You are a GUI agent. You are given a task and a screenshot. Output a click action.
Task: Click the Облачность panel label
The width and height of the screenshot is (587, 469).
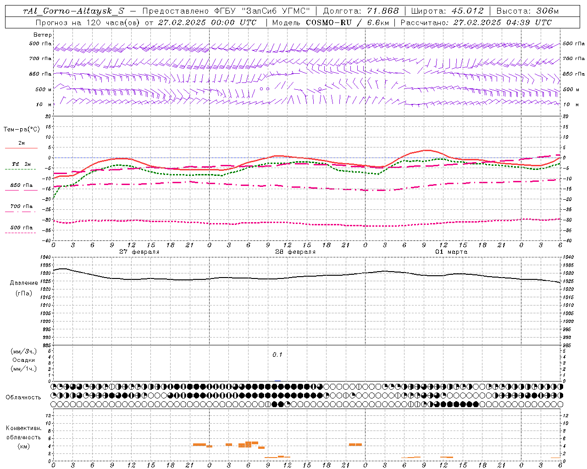click(23, 398)
